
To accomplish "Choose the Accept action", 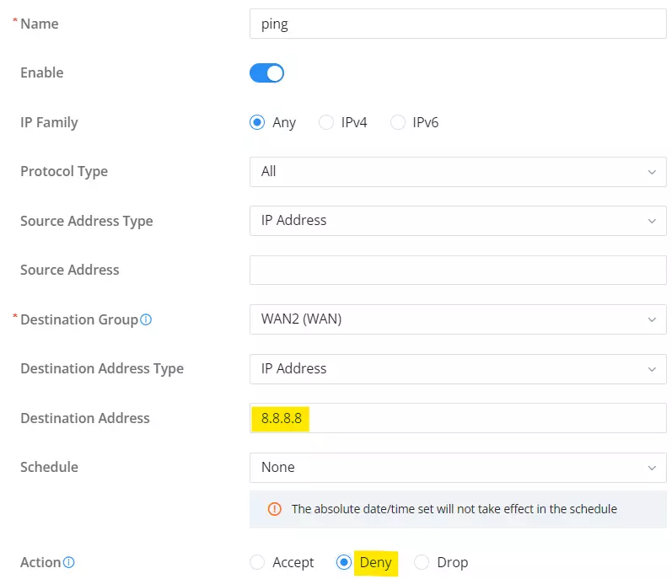I will click(x=257, y=562).
